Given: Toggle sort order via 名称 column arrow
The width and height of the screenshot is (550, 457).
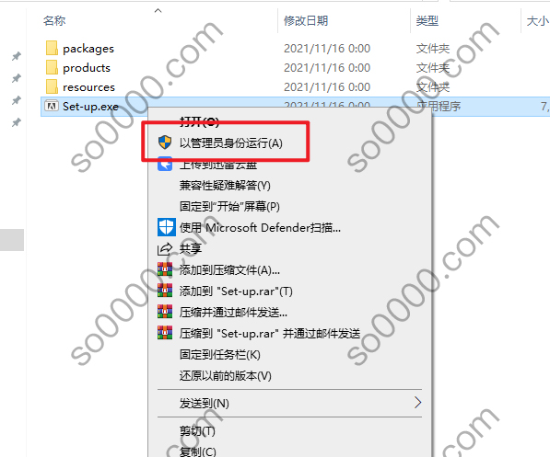Looking at the screenshot, I should (158, 10).
